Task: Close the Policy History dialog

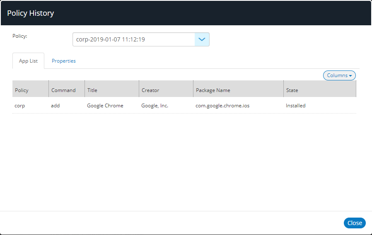Action: (x=355, y=223)
